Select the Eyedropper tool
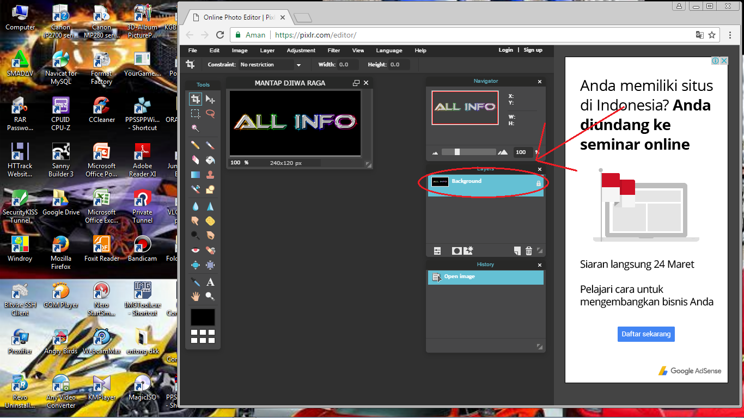The height and width of the screenshot is (418, 744). 195,282
